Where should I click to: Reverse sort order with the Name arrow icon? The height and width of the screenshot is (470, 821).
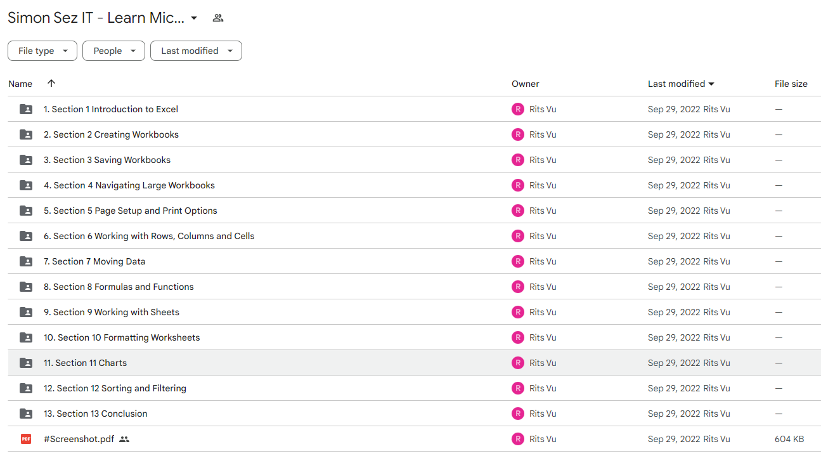coord(51,84)
